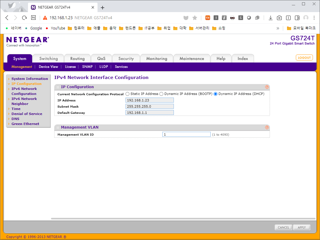Open the browser three-dot menu
This screenshot has width=320, height=240.
point(314,18)
